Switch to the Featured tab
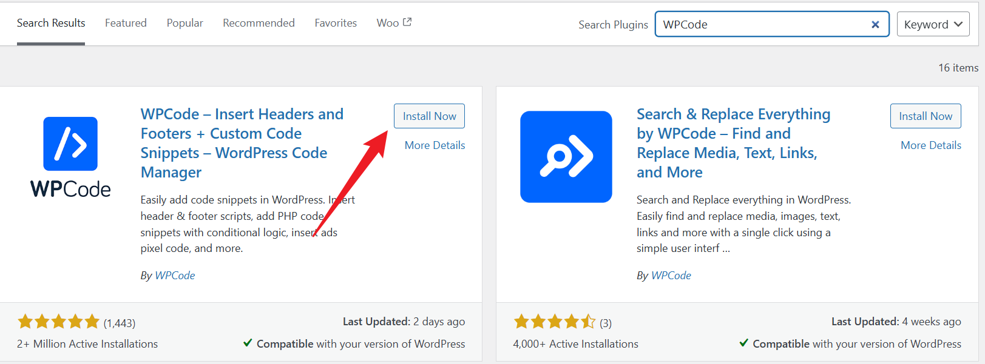Screen dimensions: 985x364 pos(126,23)
